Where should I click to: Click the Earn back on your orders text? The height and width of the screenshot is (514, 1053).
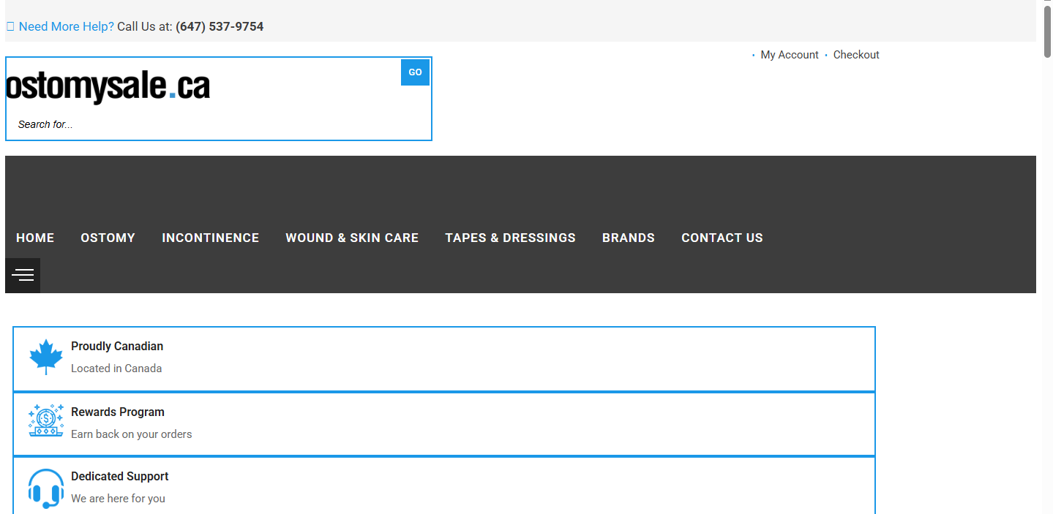[x=132, y=434]
